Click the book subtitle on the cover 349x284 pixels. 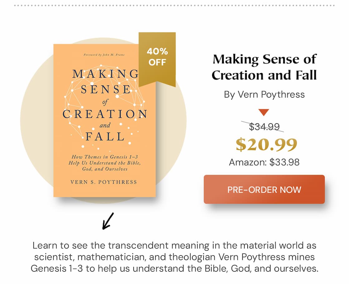[x=104, y=162]
